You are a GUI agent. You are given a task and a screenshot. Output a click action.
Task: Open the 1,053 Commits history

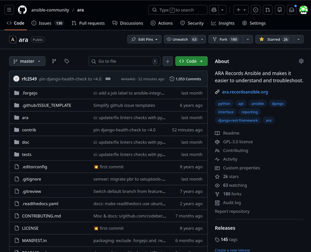click(185, 79)
